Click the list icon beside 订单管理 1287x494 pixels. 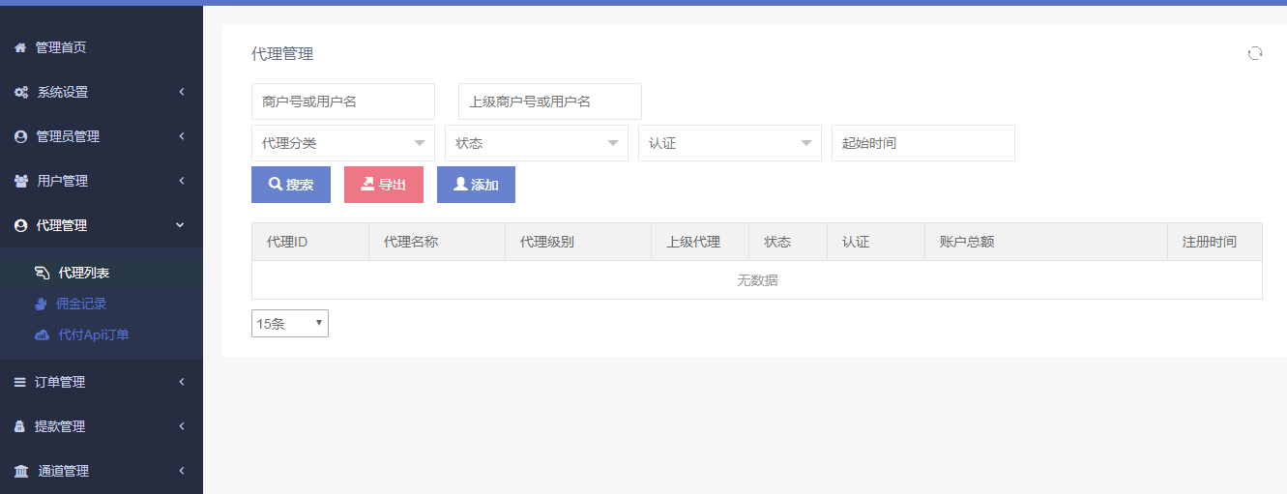19,382
